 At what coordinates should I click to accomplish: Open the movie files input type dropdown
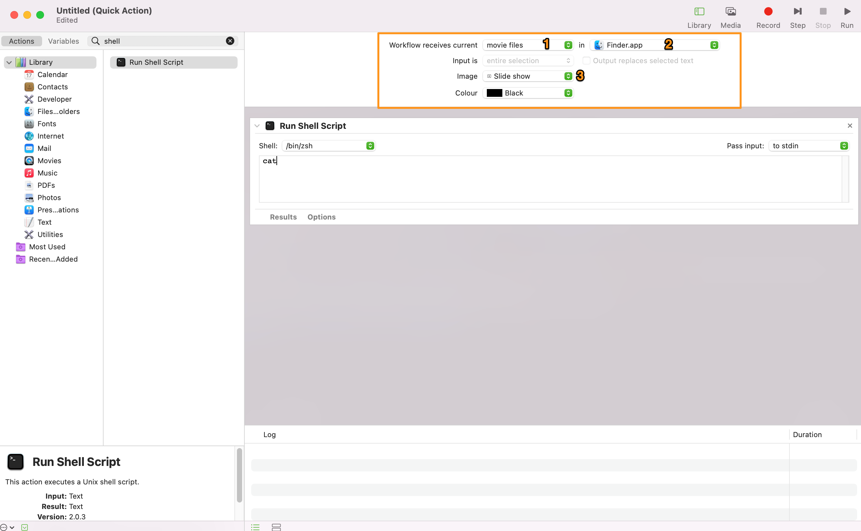click(528, 45)
